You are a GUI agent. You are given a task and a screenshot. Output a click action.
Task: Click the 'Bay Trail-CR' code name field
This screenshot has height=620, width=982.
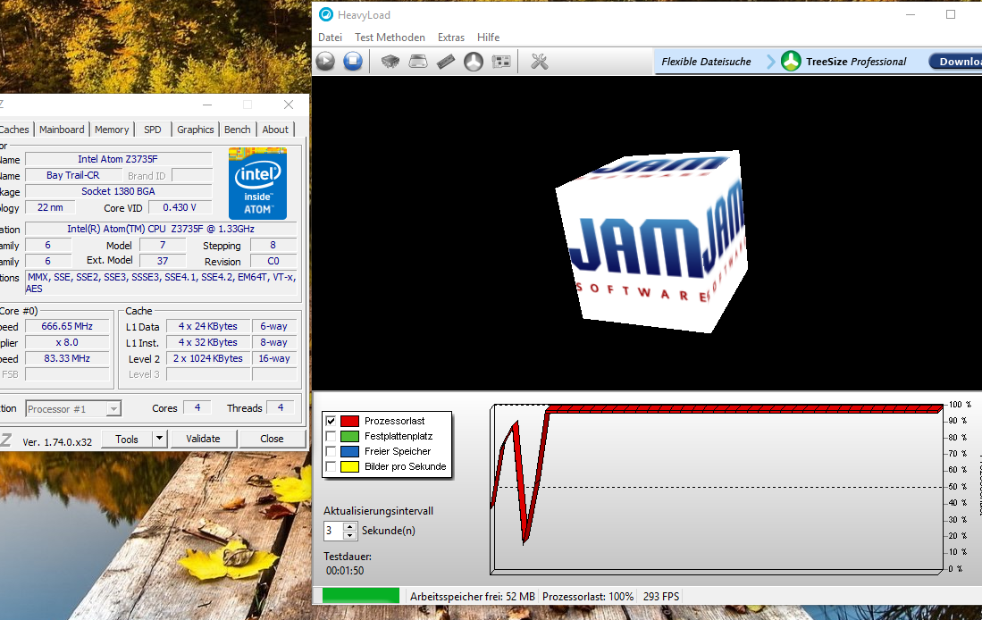[x=72, y=175]
